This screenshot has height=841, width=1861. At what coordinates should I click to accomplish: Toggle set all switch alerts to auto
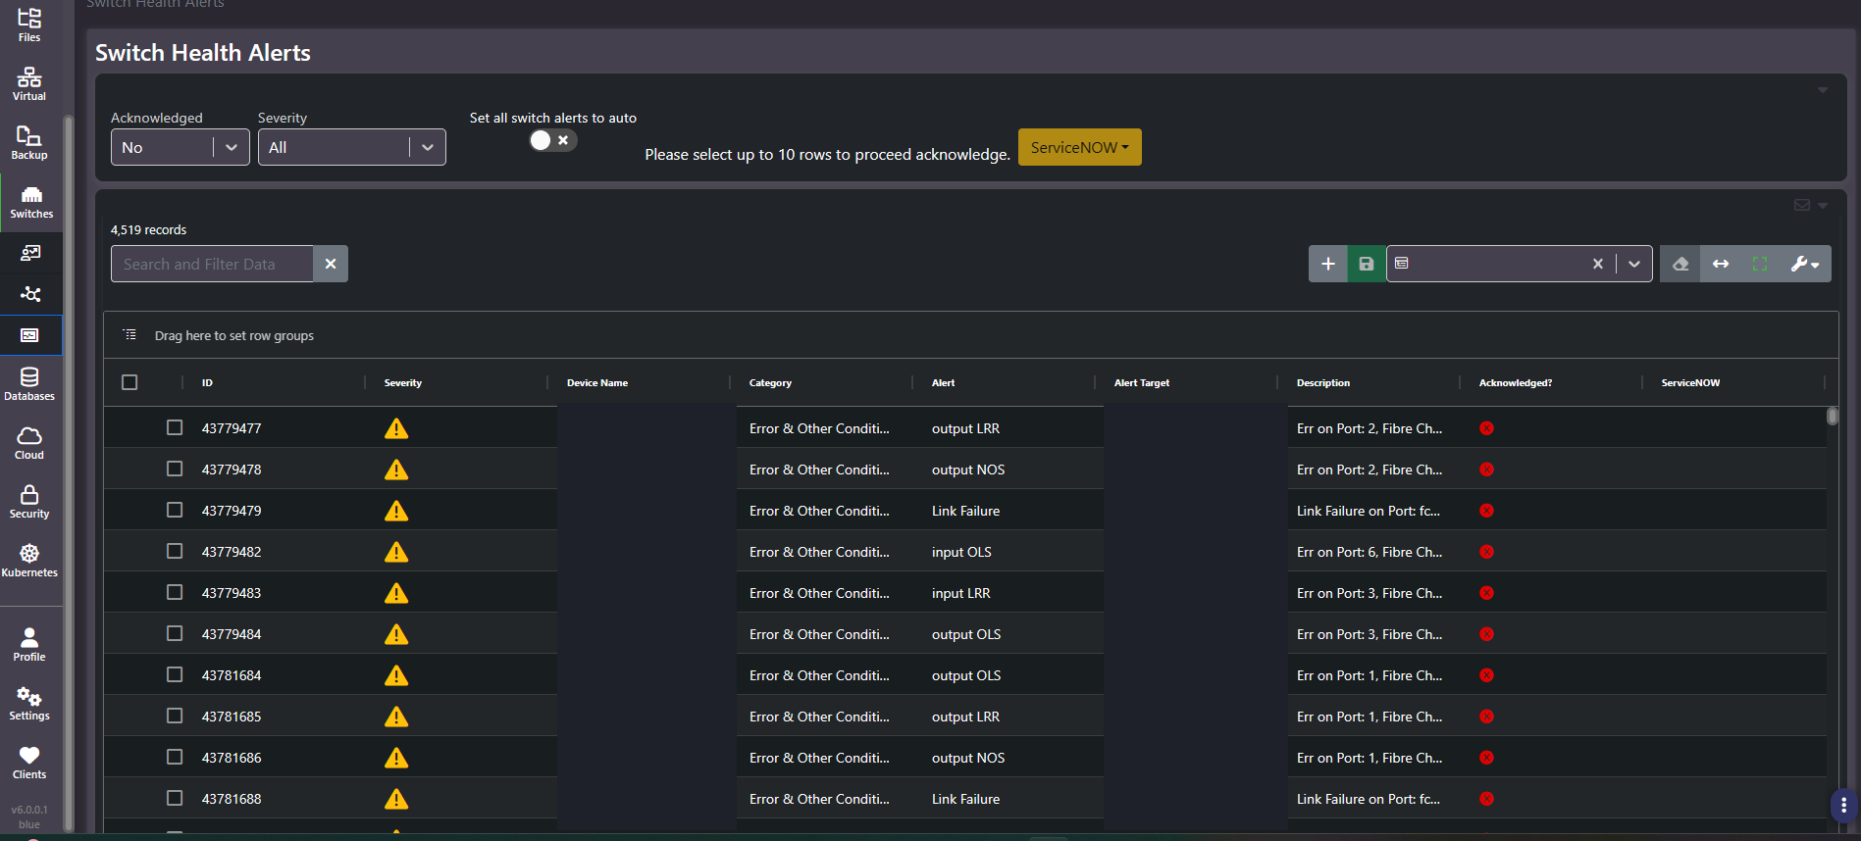click(552, 140)
